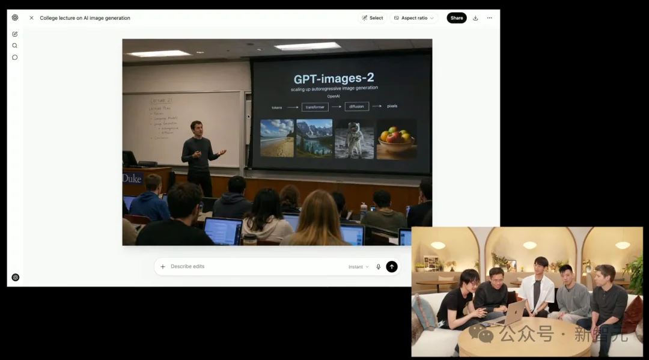This screenshot has width=649, height=360.
Task: Click the OpenAI logo at top left
Action: click(15, 17)
